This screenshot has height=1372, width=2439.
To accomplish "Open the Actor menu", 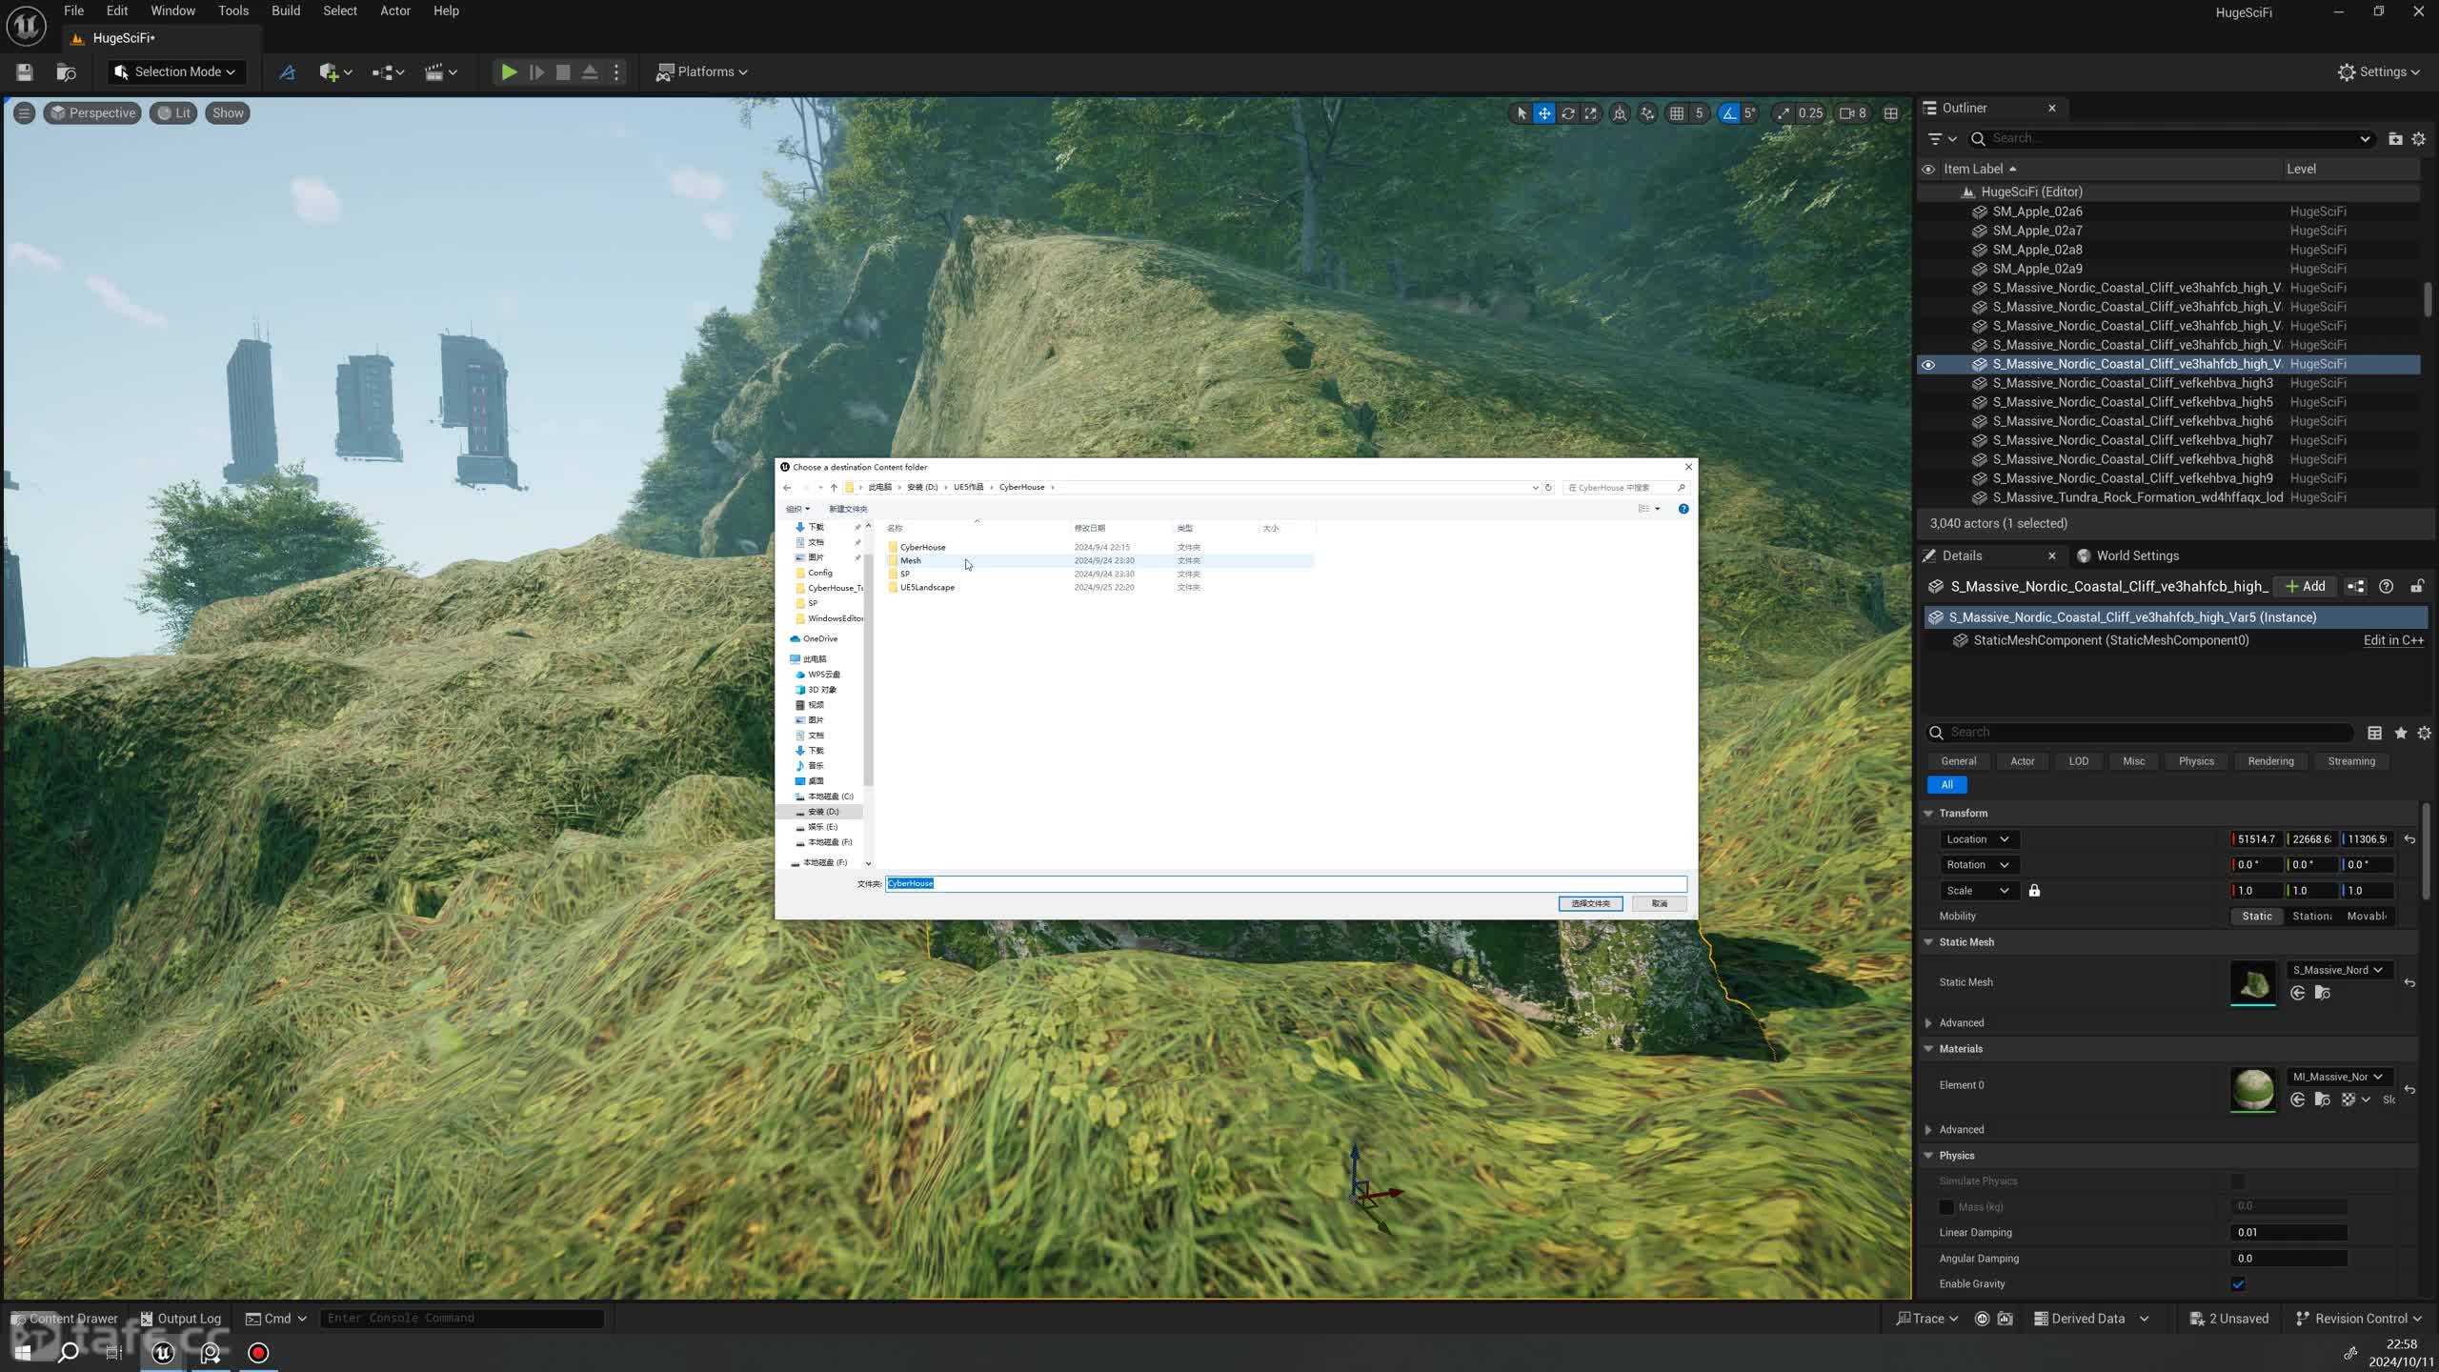I will click(x=395, y=11).
